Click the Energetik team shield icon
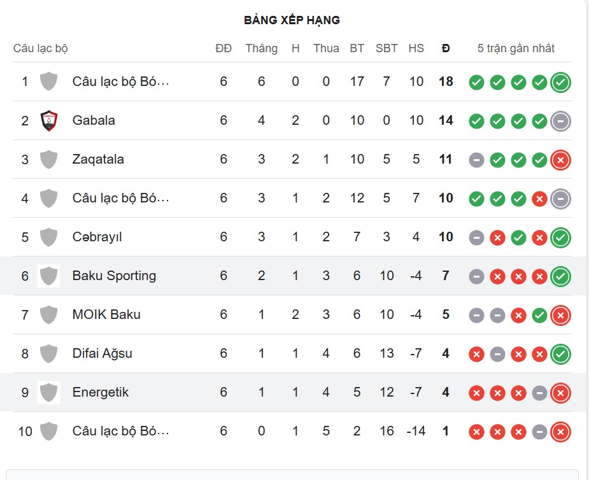The width and height of the screenshot is (589, 480). 49,392
